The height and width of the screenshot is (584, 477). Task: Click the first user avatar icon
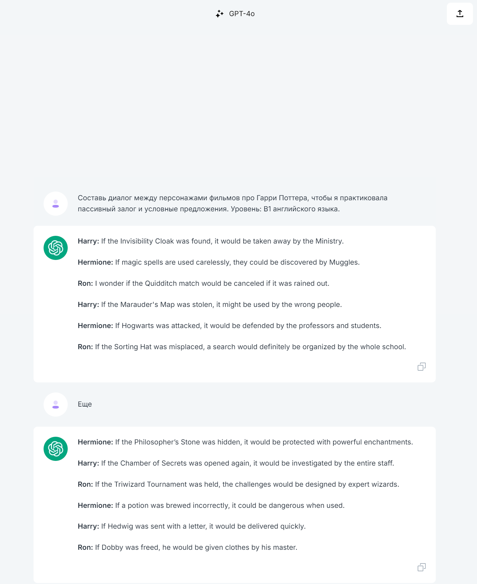pos(56,204)
